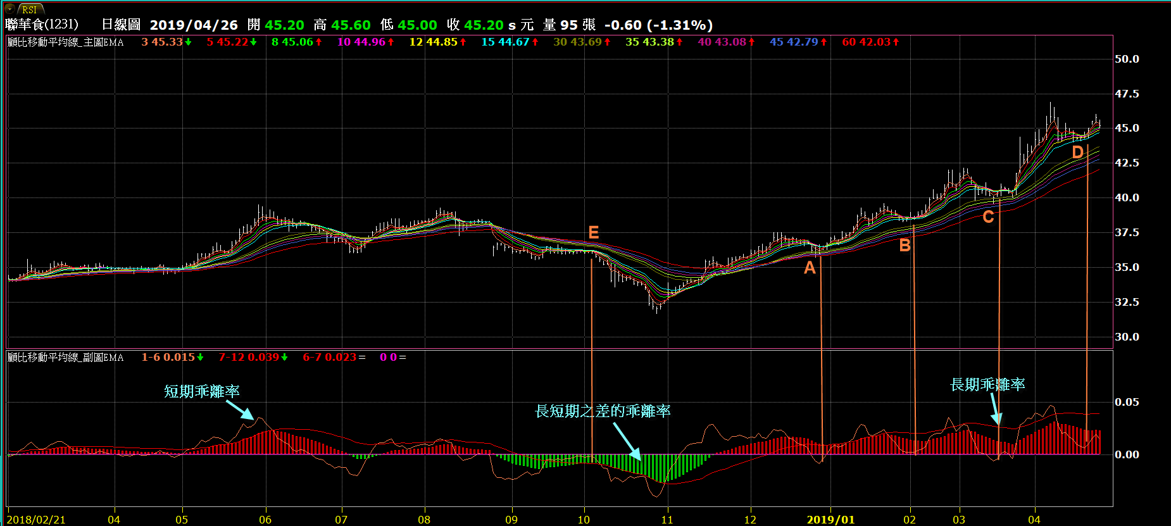Toggle the red 7-12 0.039 legend entry

[x=249, y=358]
